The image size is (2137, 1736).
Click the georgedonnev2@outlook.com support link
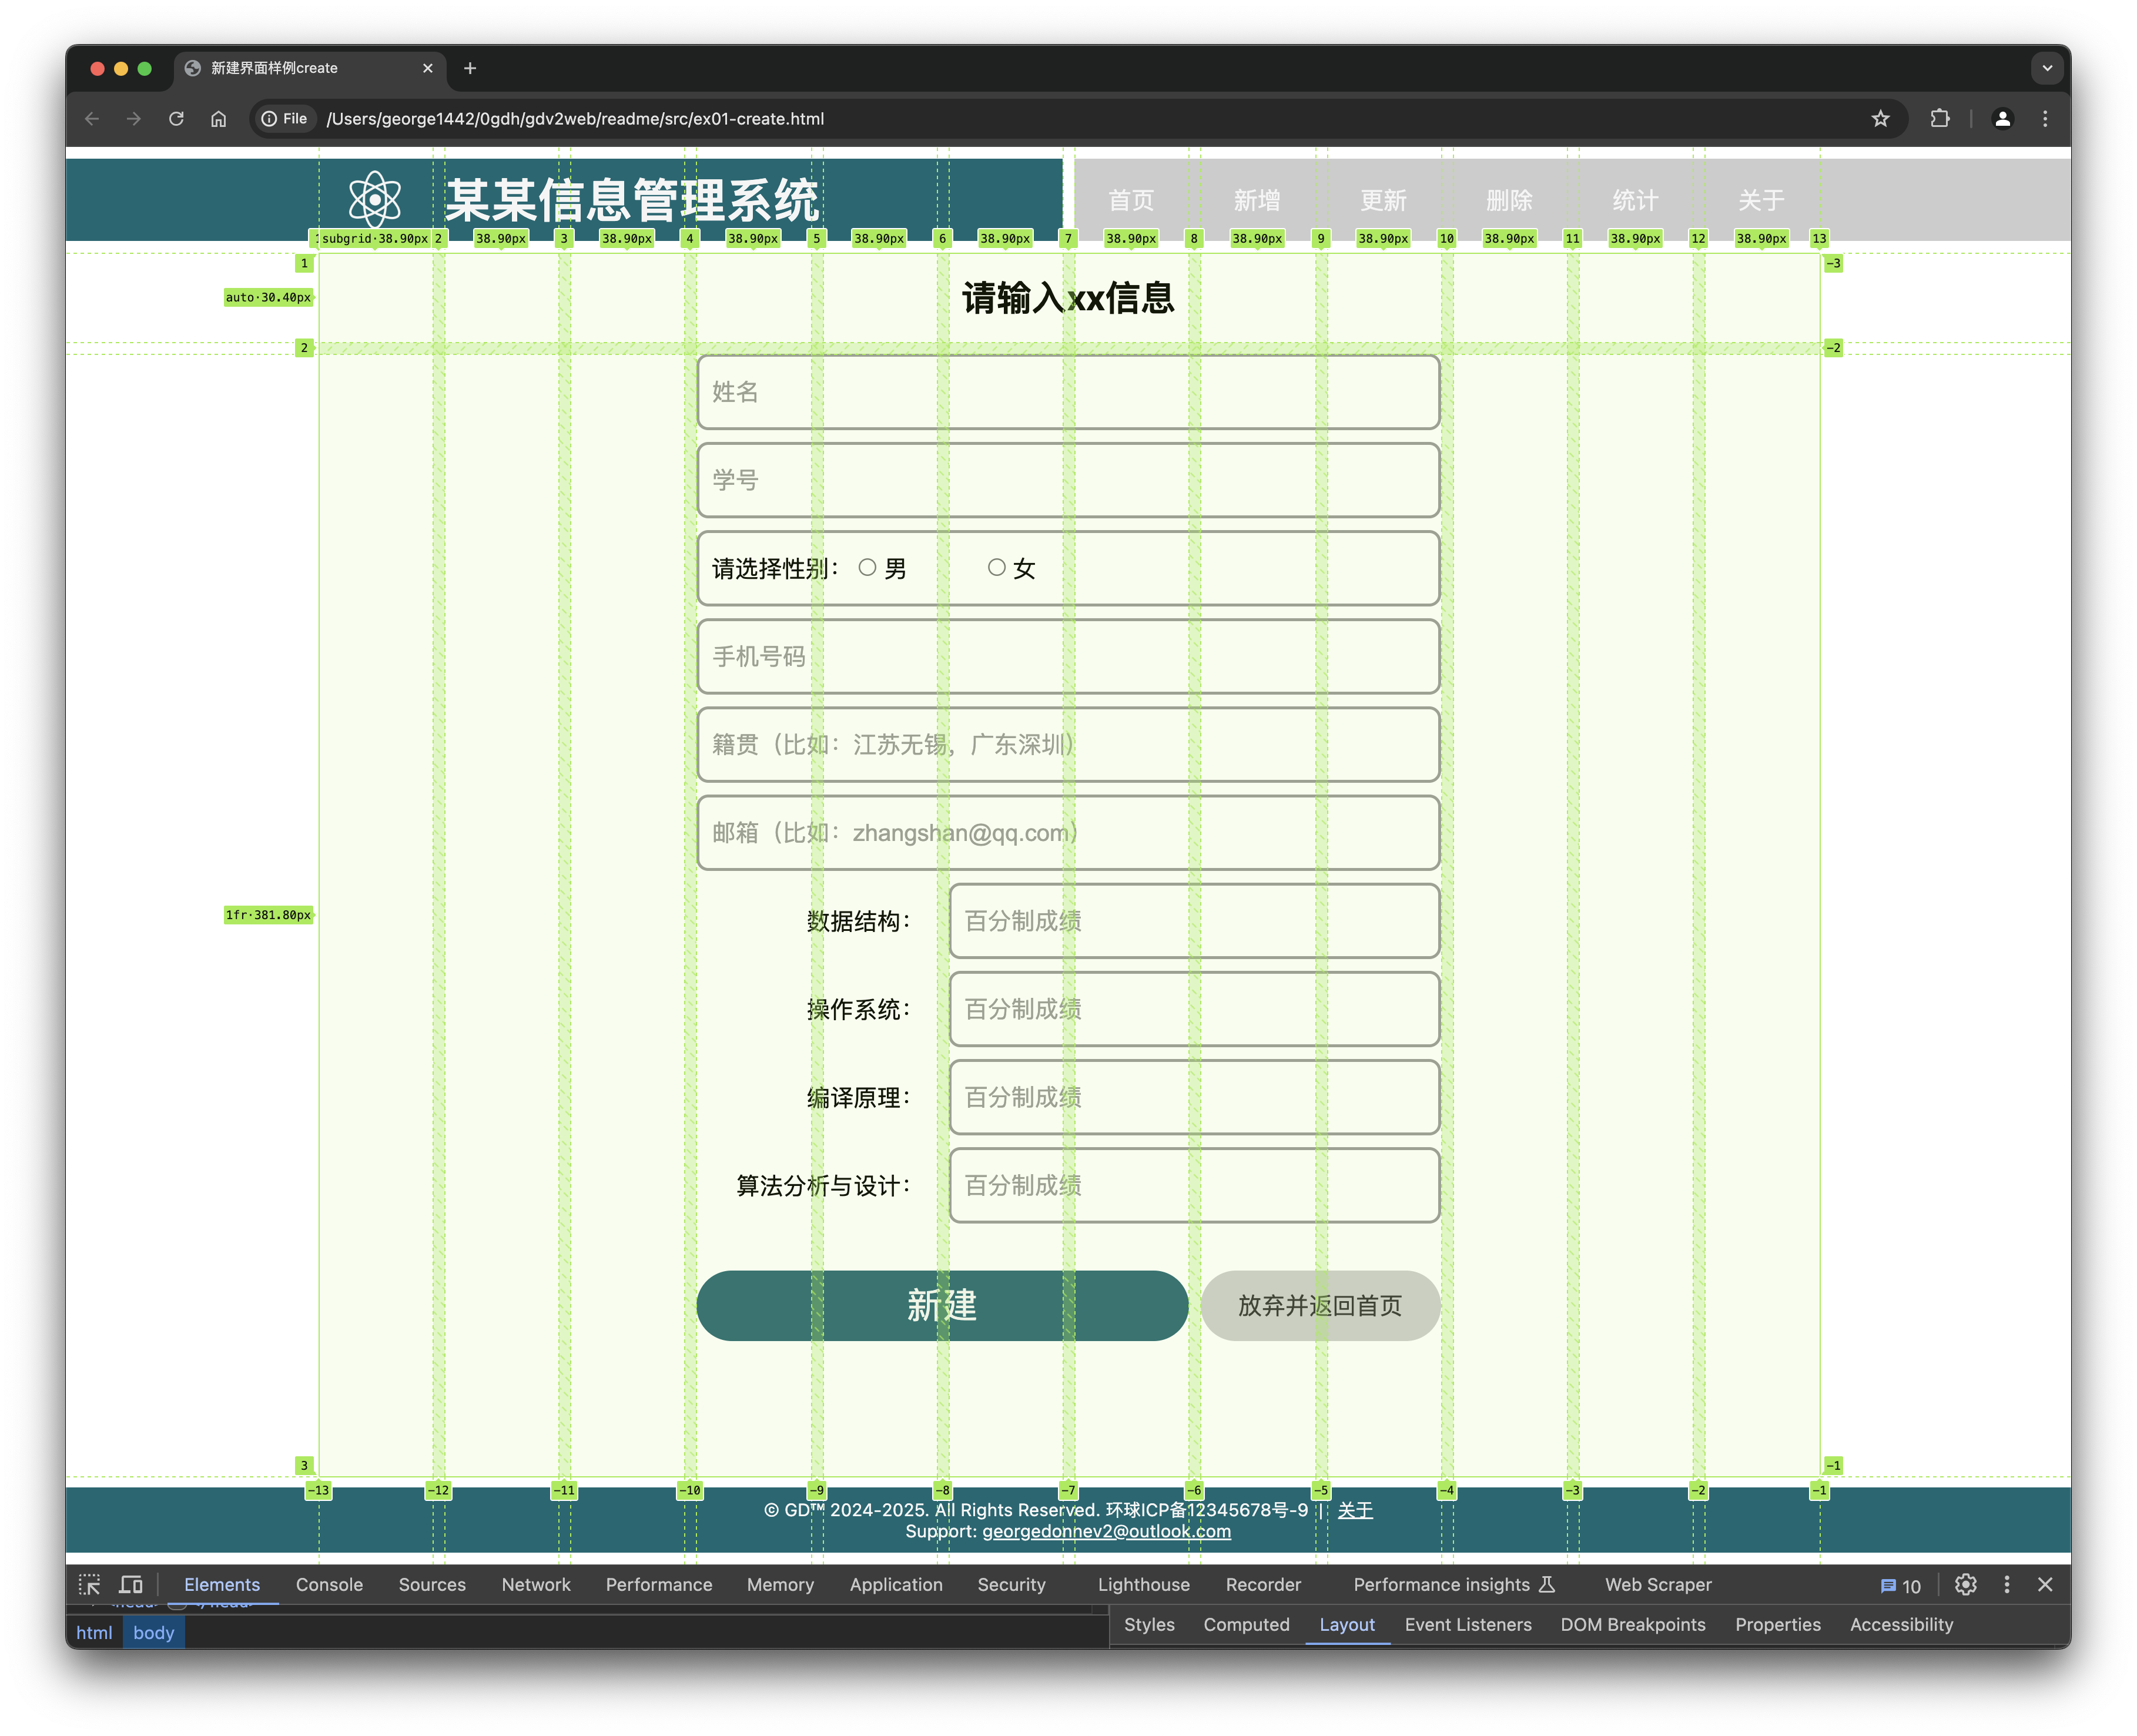tap(1106, 1532)
